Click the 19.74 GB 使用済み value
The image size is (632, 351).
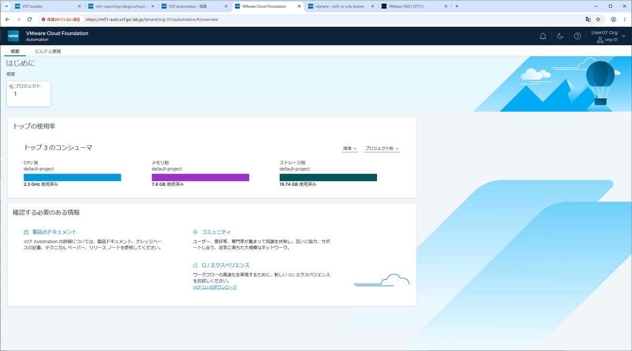click(x=298, y=185)
